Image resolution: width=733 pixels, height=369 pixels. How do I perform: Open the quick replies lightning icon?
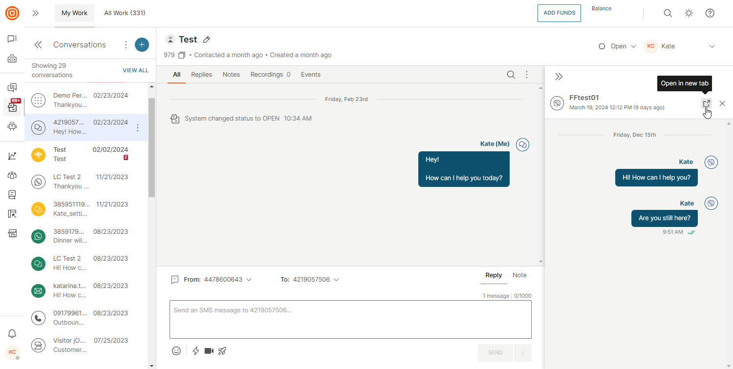coord(196,351)
